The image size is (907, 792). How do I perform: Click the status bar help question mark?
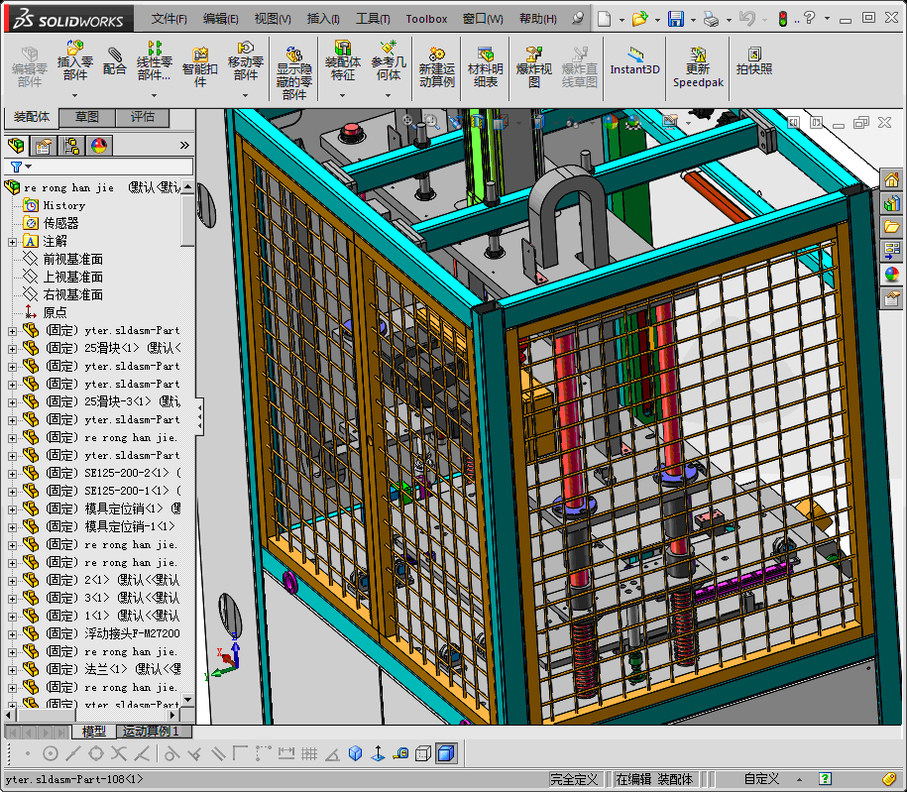[825, 779]
